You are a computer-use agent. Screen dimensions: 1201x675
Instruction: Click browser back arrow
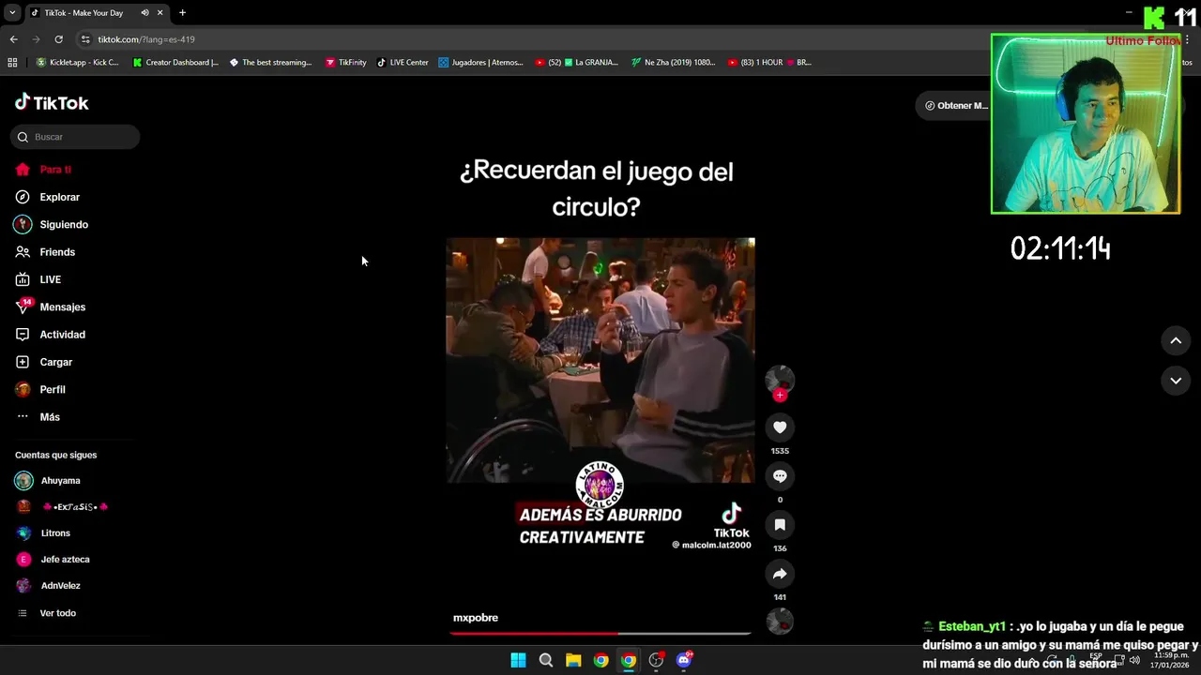coord(13,39)
